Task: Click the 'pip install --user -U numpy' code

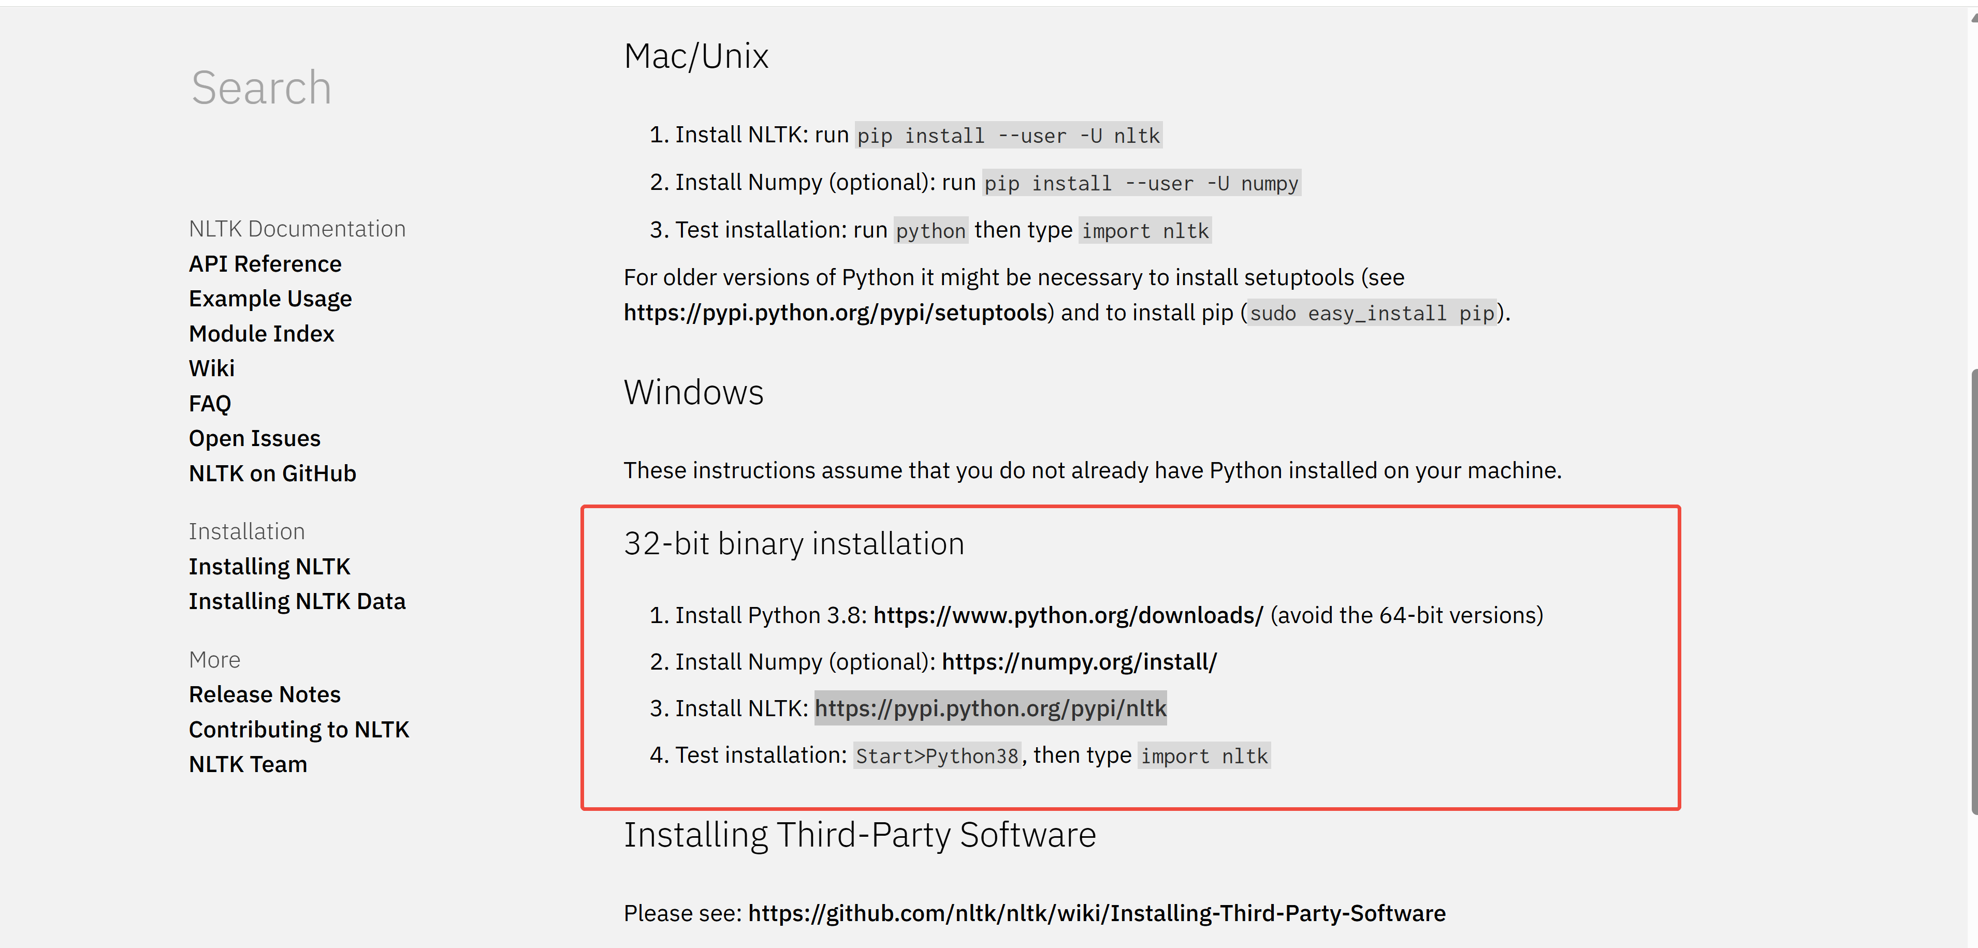Action: (x=1141, y=184)
